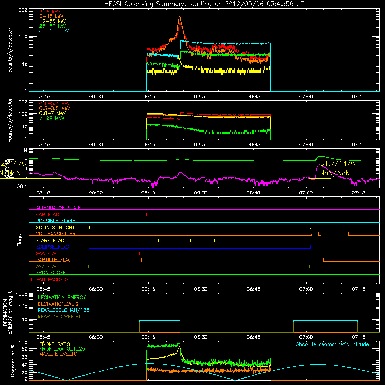Viewport: 385px width, 385px height.
Task: Click the 6-12 keV curve peak
Action: coord(180,16)
